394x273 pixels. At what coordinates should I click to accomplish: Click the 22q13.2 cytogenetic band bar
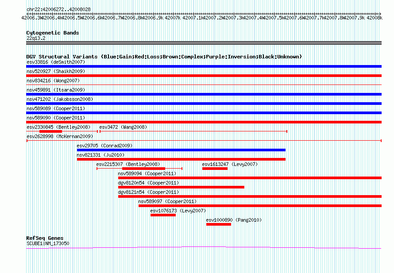click(204, 43)
